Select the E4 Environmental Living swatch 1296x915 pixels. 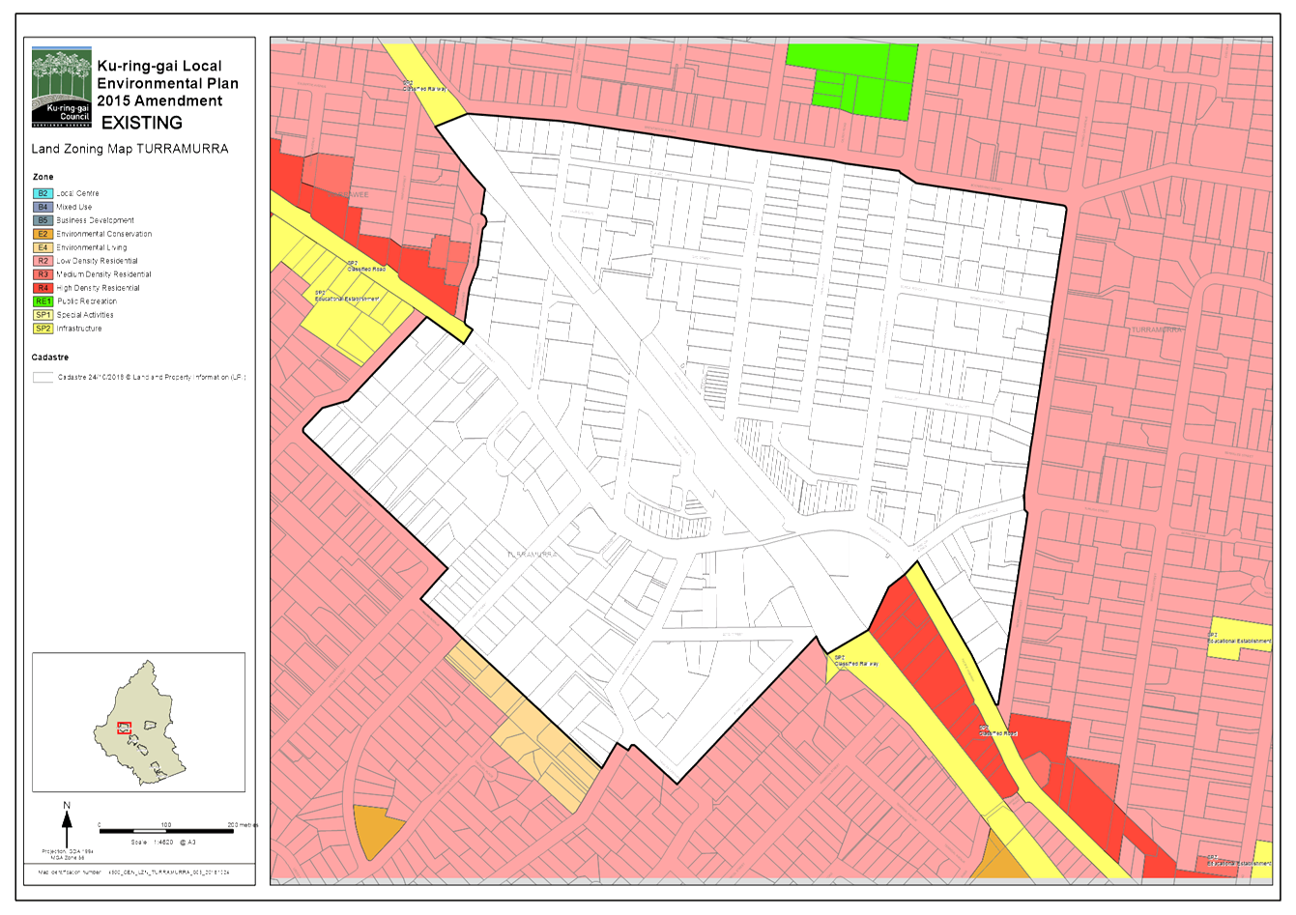43,247
